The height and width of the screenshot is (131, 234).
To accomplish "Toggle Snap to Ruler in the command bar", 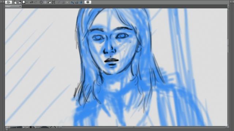I will tap(72, 2).
